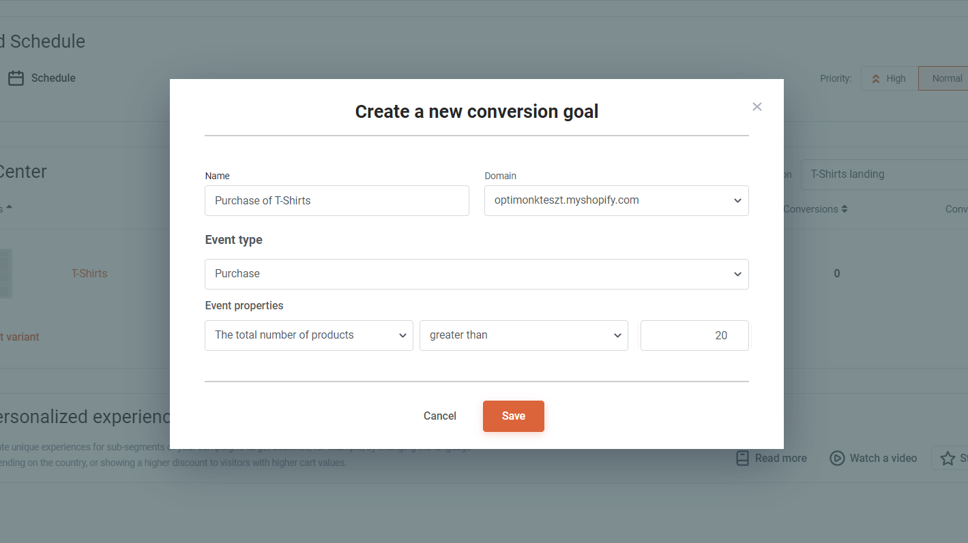
Task: Click the Schedule calendar icon
Action: (16, 78)
